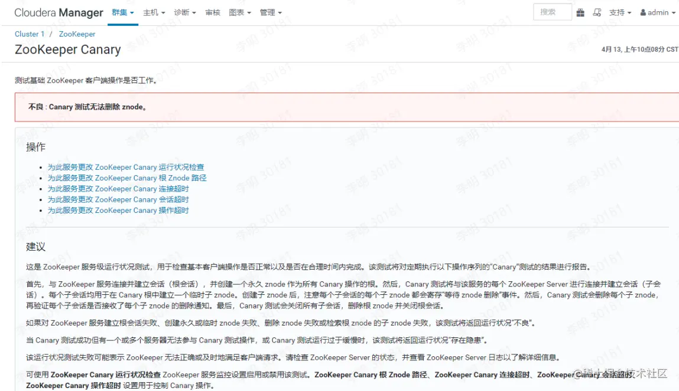Open the 图表 dropdown menu
Screen dimensions: 679x391
(x=240, y=12)
